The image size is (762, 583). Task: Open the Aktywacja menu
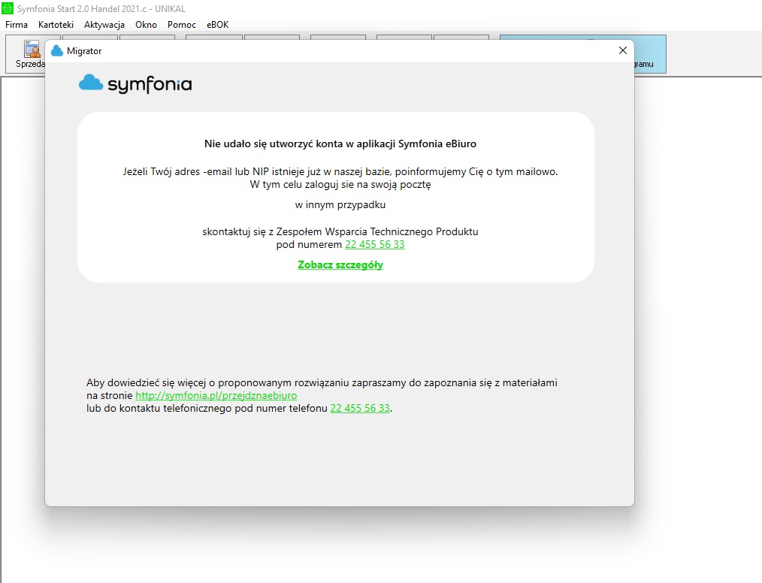tap(104, 25)
